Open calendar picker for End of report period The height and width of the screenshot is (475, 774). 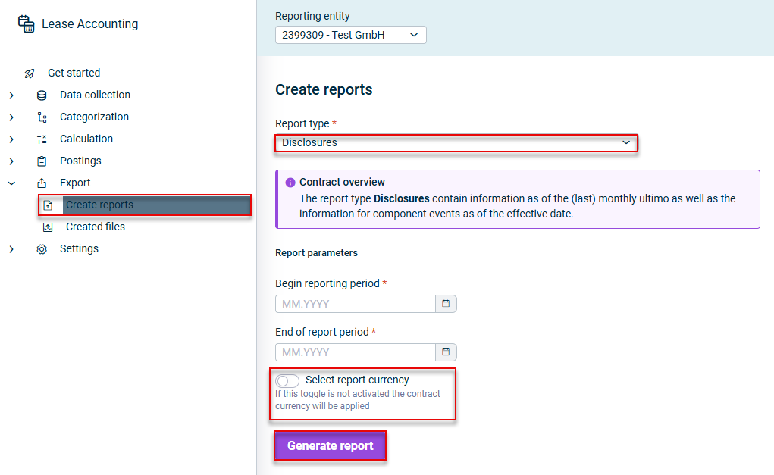point(446,352)
